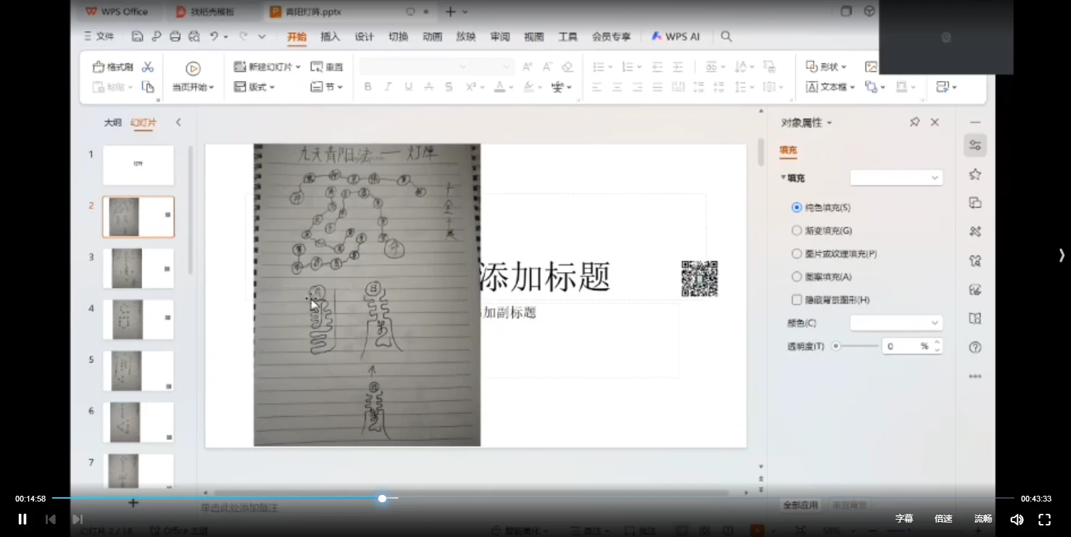1071x537 pixels.
Task: Click the WPS AI button
Action: (x=675, y=36)
